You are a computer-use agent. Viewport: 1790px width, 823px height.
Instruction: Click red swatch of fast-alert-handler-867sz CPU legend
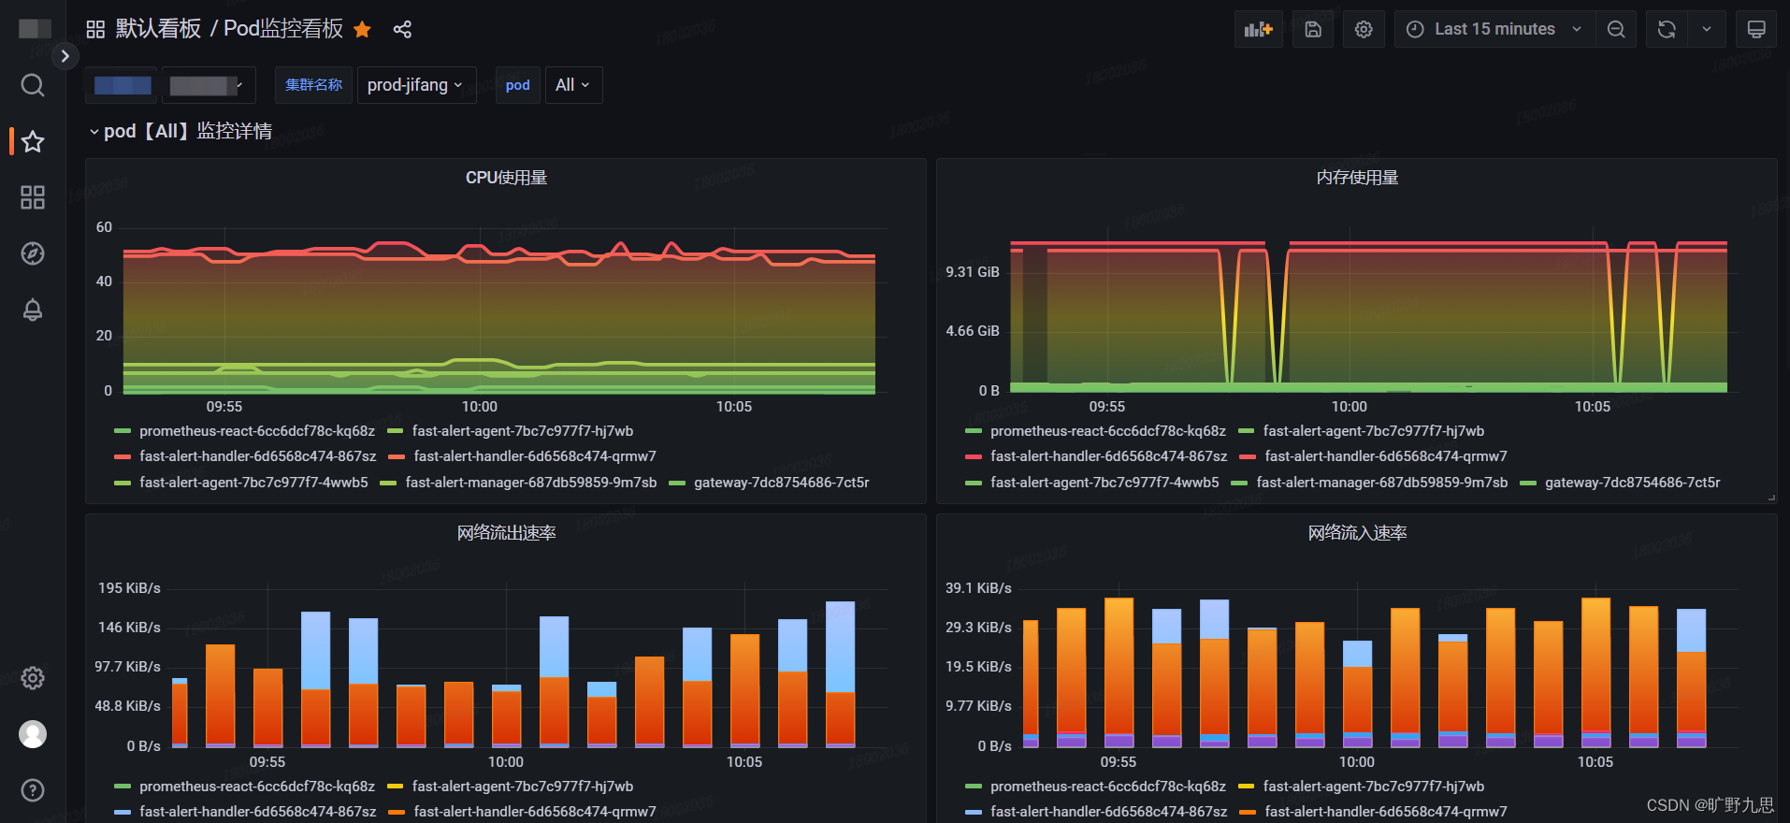pyautogui.click(x=122, y=456)
